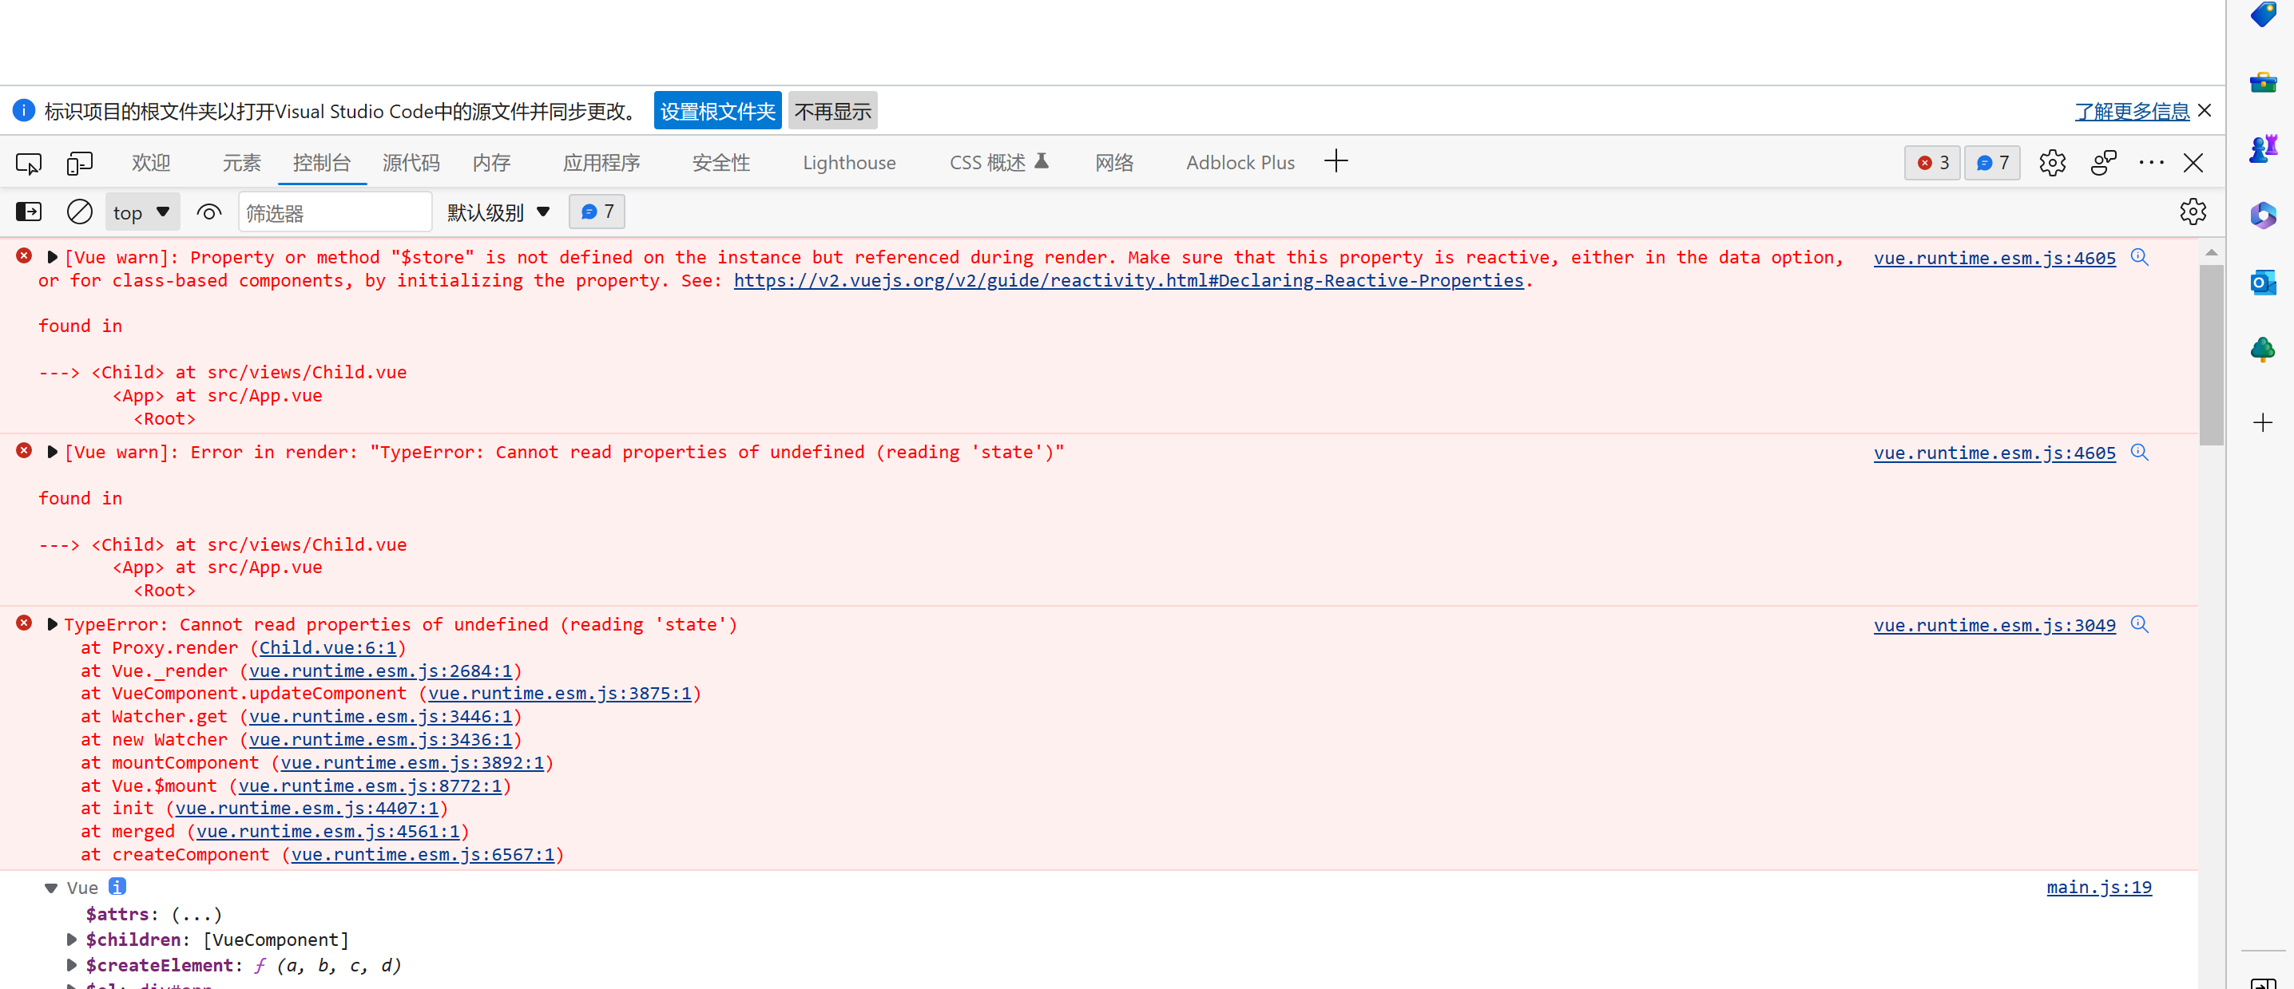Click the inspect element picker icon
Screen dimensions: 2294x989
click(29, 163)
